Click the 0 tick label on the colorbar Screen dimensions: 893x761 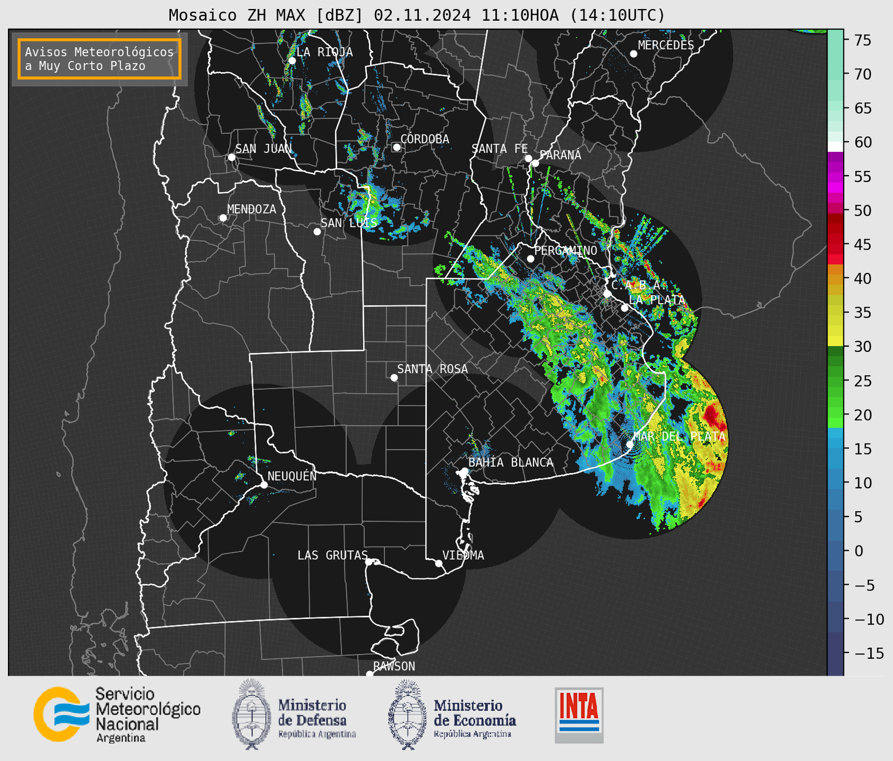pos(858,551)
